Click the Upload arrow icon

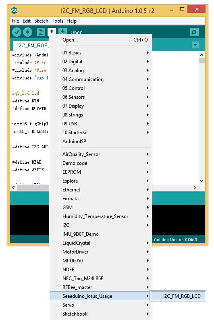tap(27, 32)
